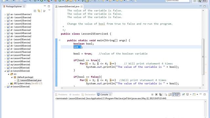Open Display Selected Console dropdown arrow
Screen dimensions: 210x118
point(191,95)
